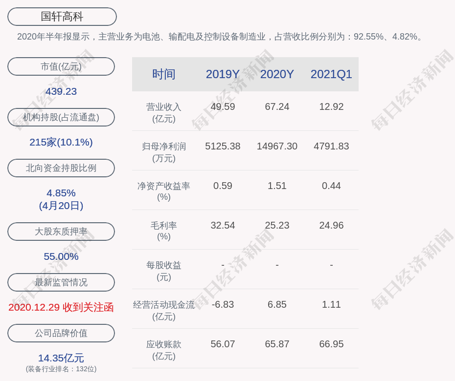
Task: Click the ROE cell 0.59
Action: [223, 186]
